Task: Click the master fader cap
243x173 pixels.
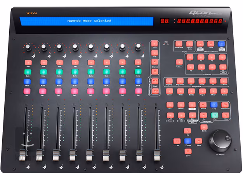Action: pos(157,155)
